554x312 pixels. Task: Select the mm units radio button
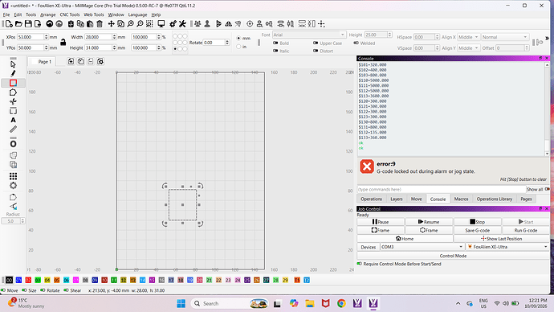[238, 38]
